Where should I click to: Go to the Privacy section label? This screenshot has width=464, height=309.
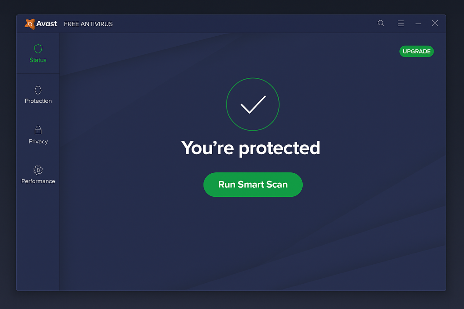38,142
